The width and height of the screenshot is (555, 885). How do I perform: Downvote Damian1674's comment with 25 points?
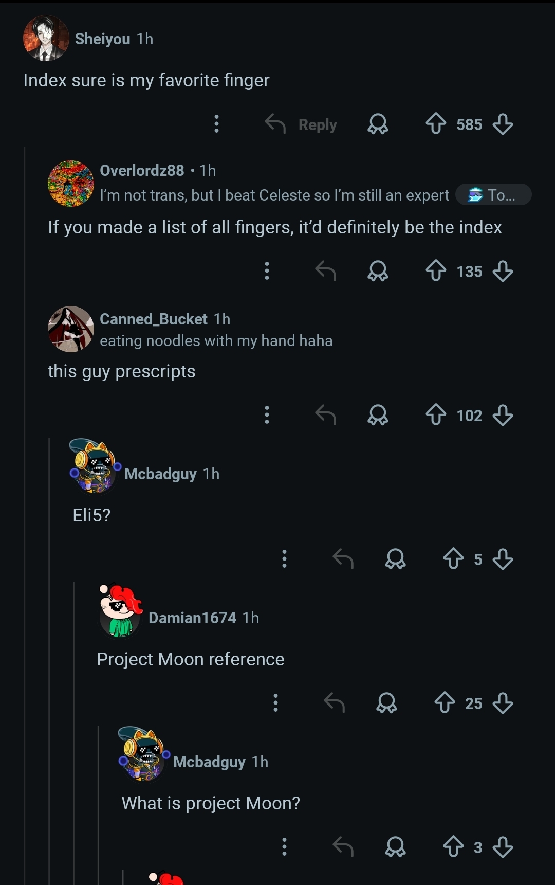click(502, 703)
